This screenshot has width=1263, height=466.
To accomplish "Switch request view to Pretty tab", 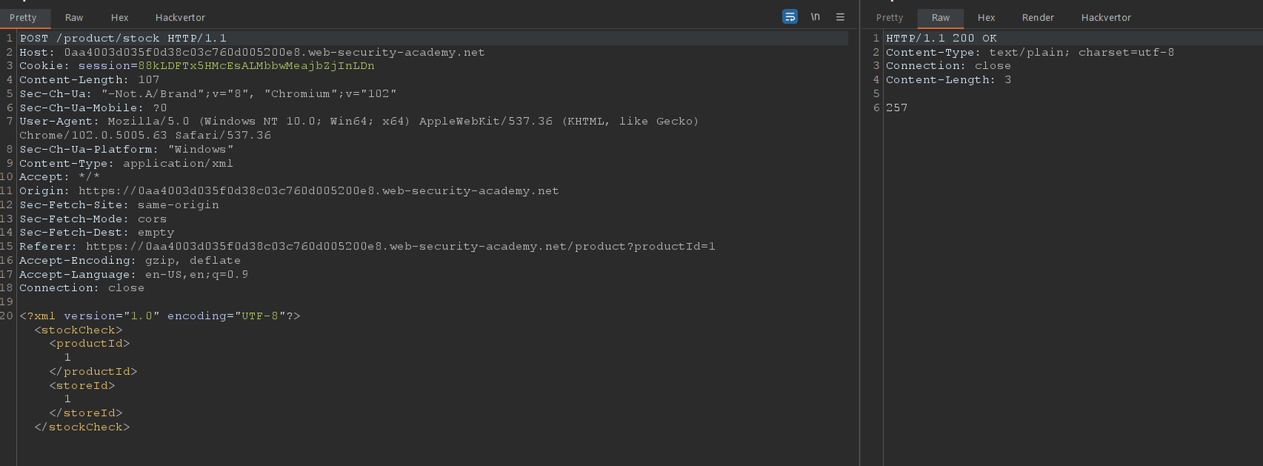I will 23,18.
